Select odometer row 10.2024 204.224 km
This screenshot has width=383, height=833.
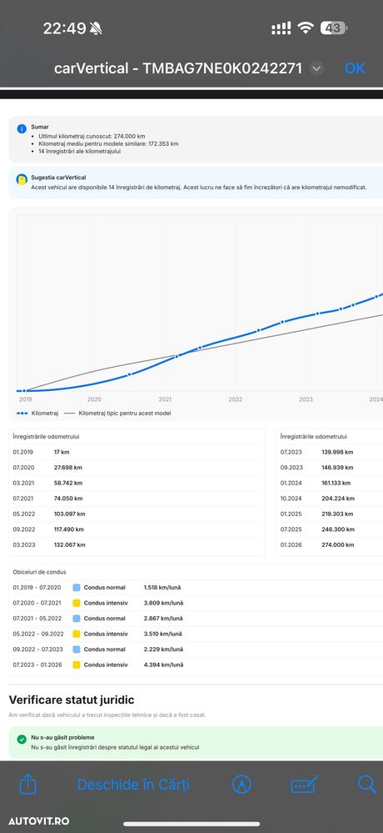[x=331, y=499]
